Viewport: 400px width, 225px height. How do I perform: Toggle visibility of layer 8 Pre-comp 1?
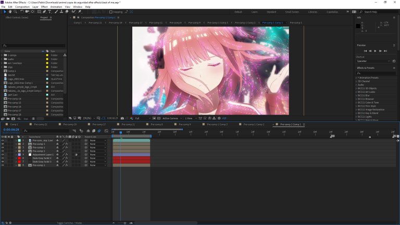[x=3, y=165]
